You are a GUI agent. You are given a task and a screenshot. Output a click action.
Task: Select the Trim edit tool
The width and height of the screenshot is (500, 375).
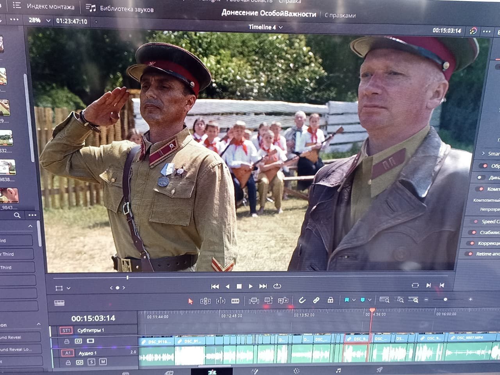(x=205, y=301)
